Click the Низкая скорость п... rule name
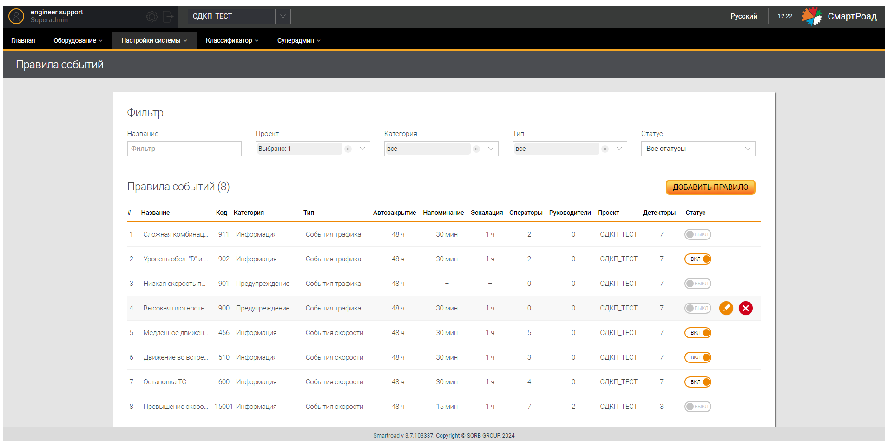 coord(174,284)
